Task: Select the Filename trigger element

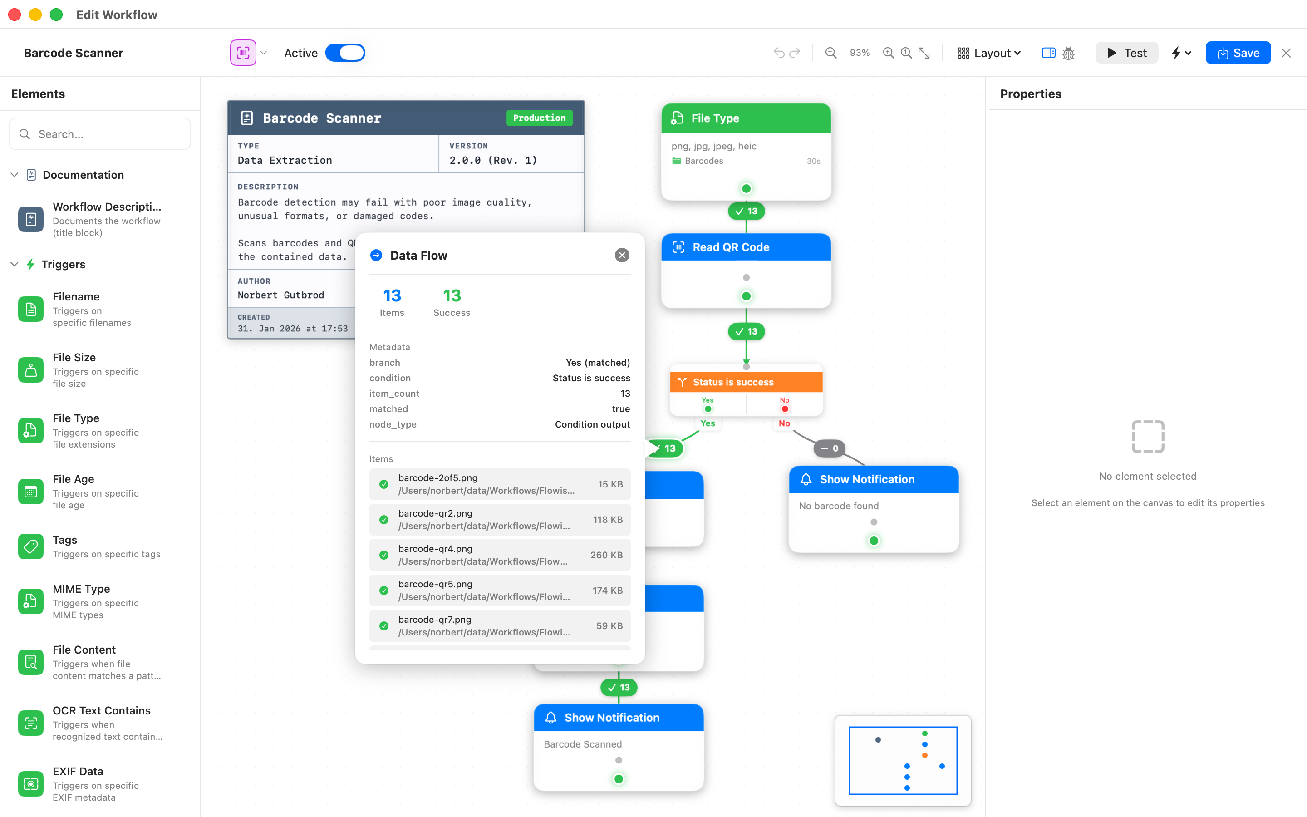Action: pos(100,309)
